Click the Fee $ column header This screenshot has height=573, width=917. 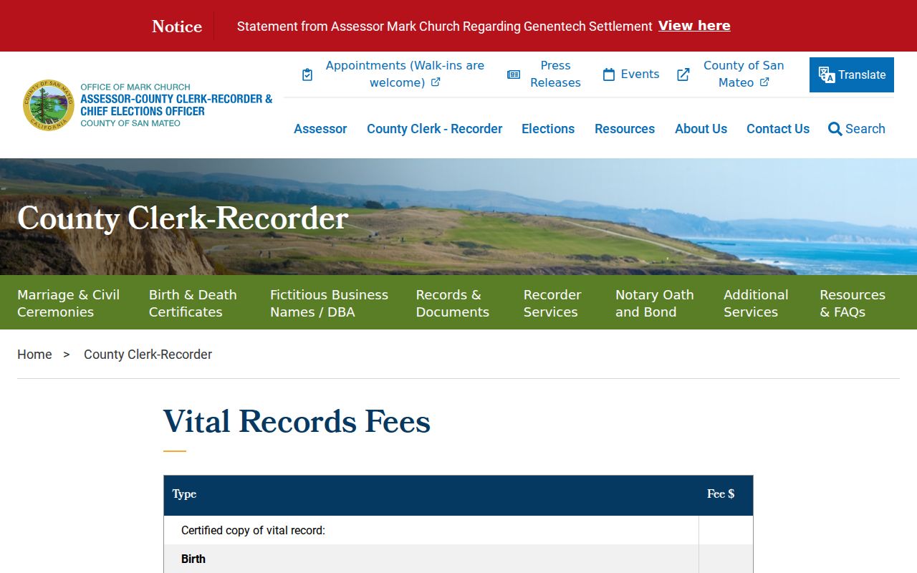point(721,494)
